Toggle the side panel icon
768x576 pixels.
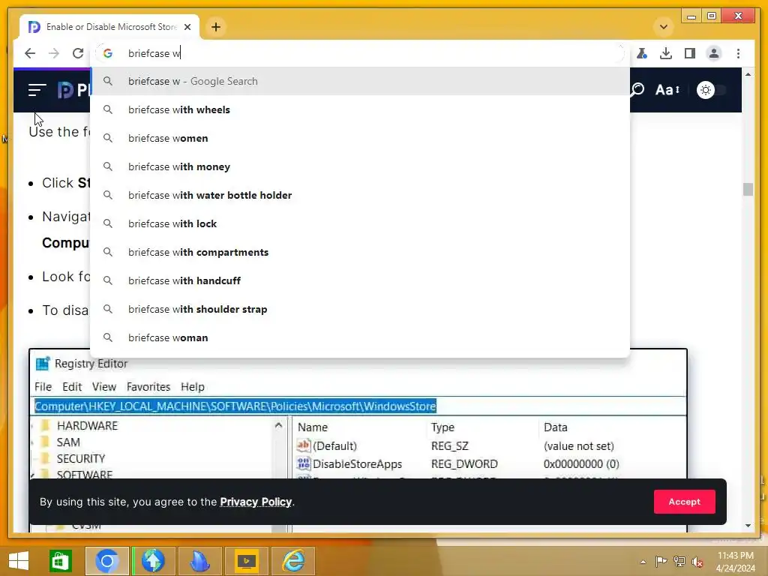click(690, 53)
